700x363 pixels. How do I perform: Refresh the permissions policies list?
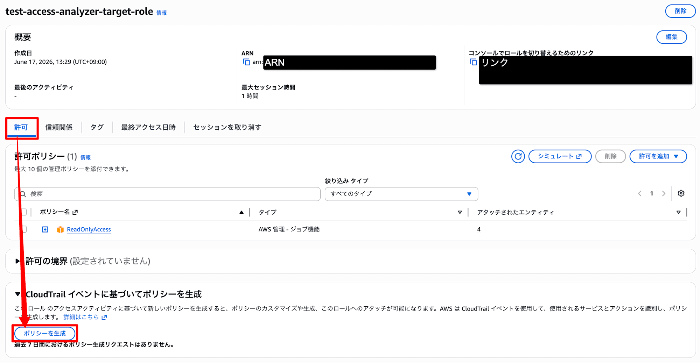(518, 156)
